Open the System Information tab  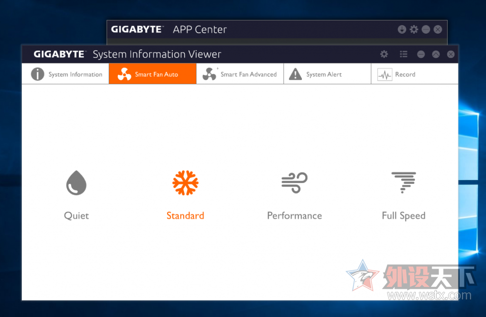pyautogui.click(x=65, y=74)
